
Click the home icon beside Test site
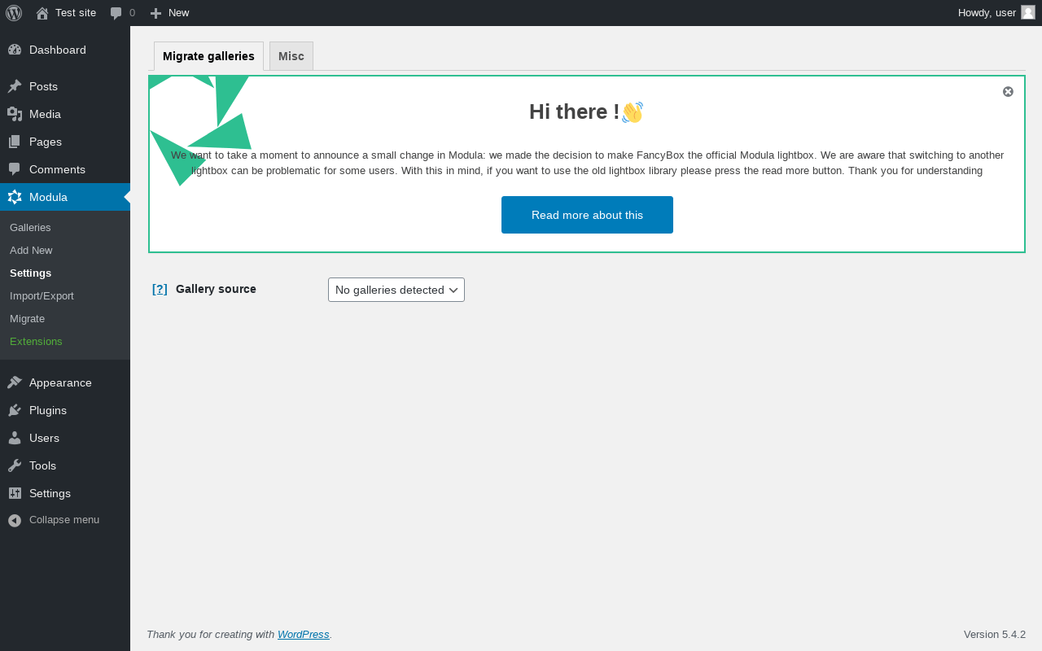pyautogui.click(x=42, y=13)
